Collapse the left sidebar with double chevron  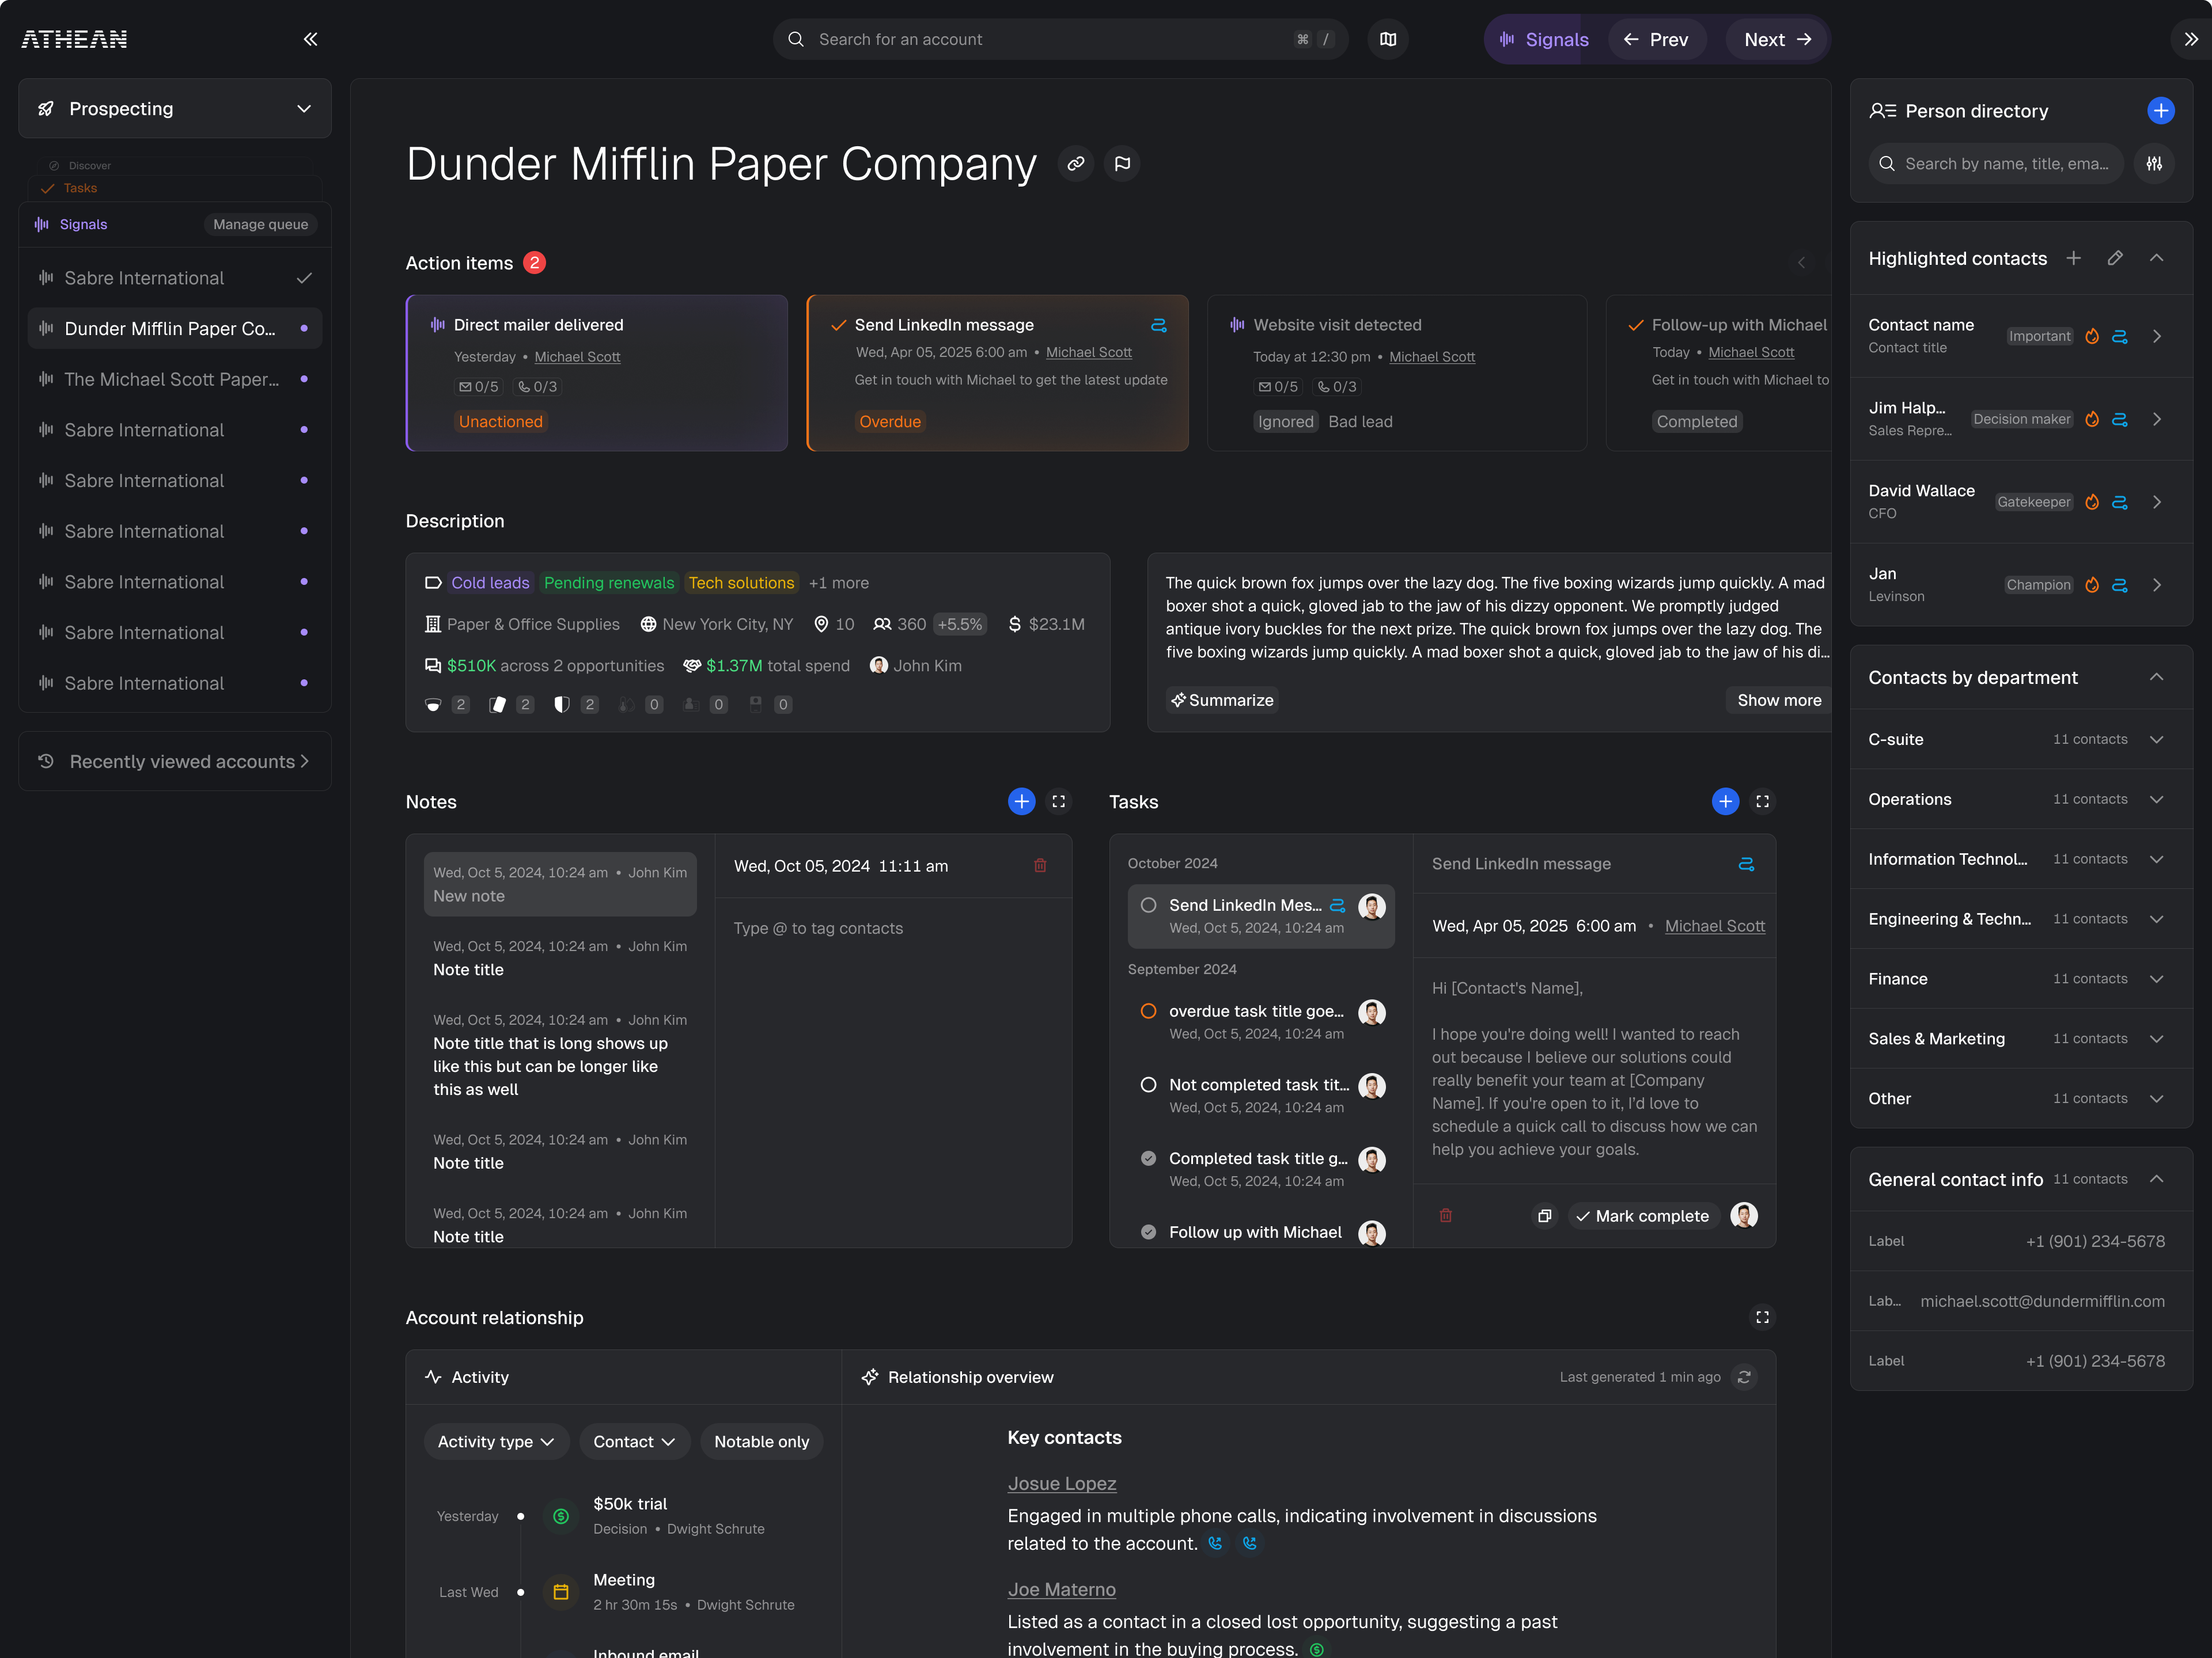pyautogui.click(x=310, y=39)
